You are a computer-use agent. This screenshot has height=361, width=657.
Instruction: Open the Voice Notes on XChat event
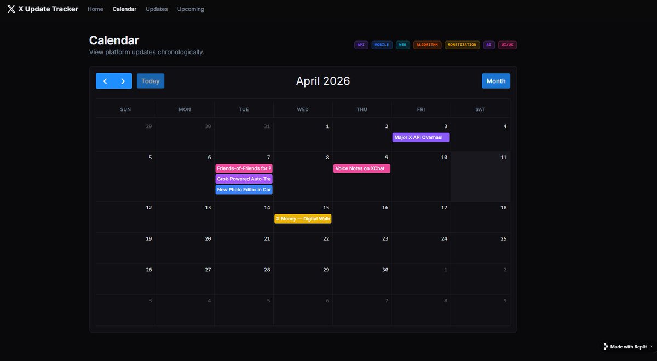(362, 168)
